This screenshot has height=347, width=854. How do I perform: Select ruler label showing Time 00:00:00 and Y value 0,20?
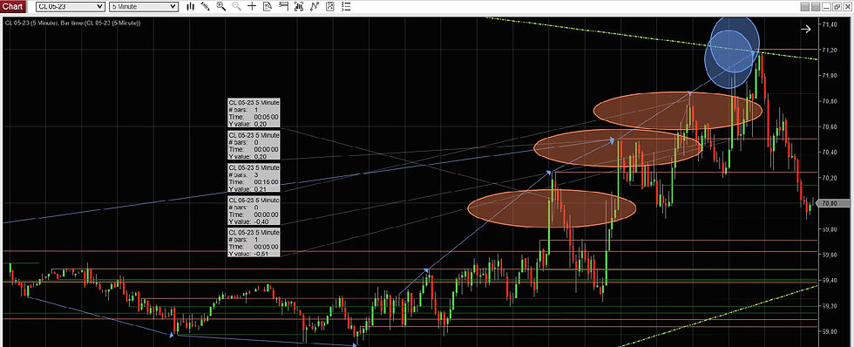tap(254, 146)
